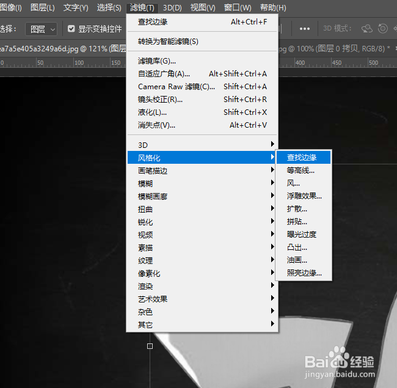Expand the 素描 submenu
397x388 pixels.
click(x=202, y=247)
